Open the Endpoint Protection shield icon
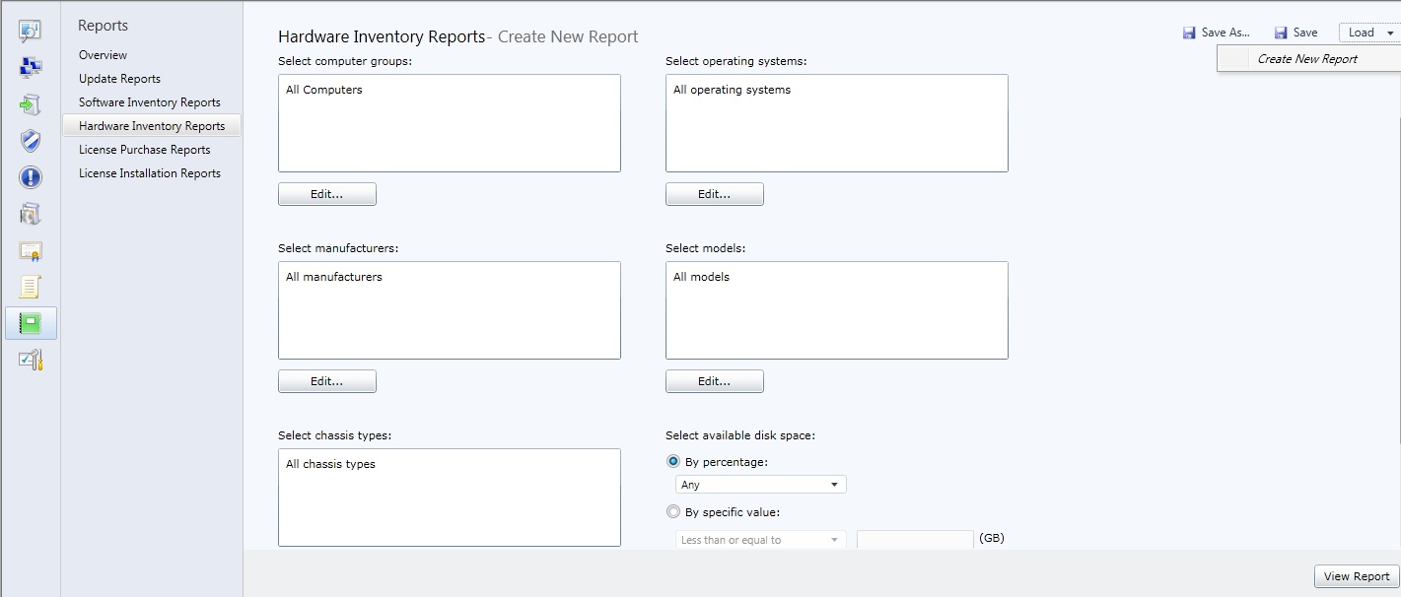Screen dimensions: 1401x597 click(x=30, y=141)
